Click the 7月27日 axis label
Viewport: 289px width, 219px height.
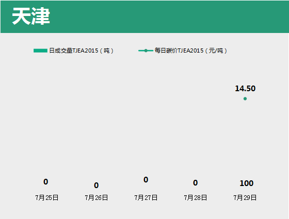(146, 198)
